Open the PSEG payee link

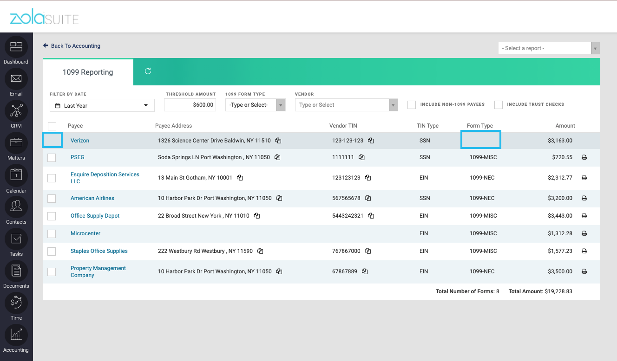point(78,157)
